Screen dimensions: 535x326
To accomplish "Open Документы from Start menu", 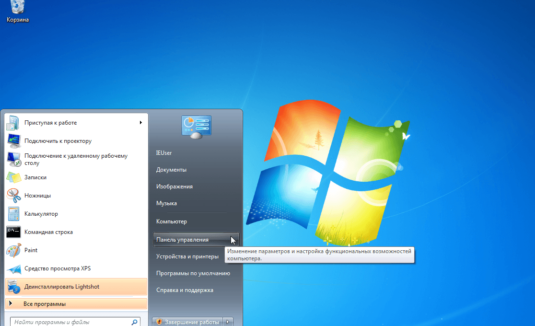I will [x=171, y=170].
